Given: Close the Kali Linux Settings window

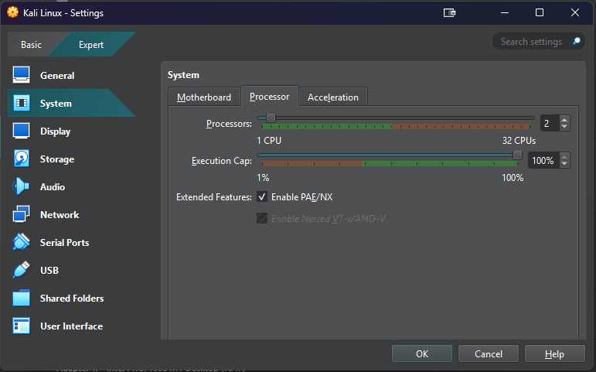Looking at the screenshot, I should 575,12.
